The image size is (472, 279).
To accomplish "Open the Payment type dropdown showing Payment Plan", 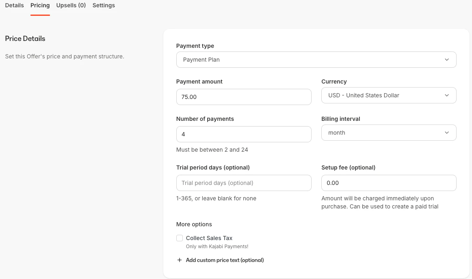I will [316, 60].
